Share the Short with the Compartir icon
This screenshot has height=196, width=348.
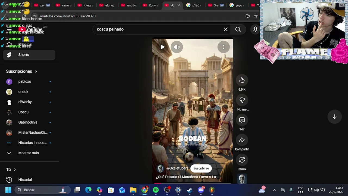point(242,140)
